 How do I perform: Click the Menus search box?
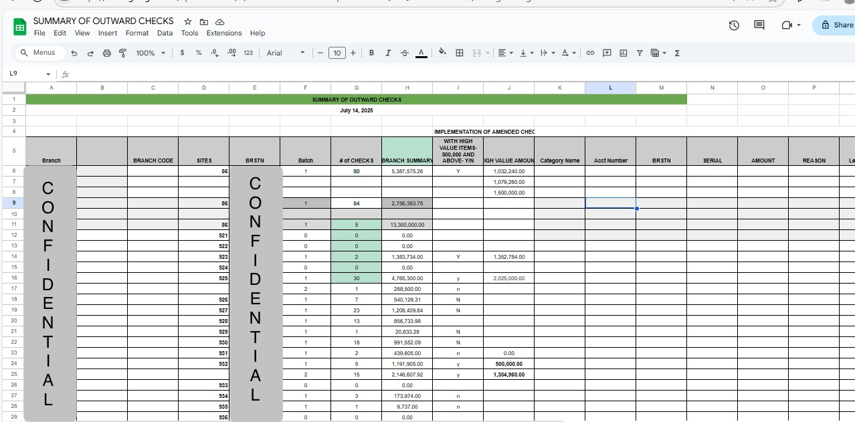39,53
